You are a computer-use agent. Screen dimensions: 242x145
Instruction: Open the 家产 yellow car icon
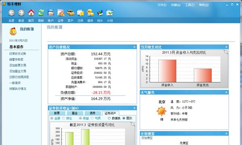(71, 12)
